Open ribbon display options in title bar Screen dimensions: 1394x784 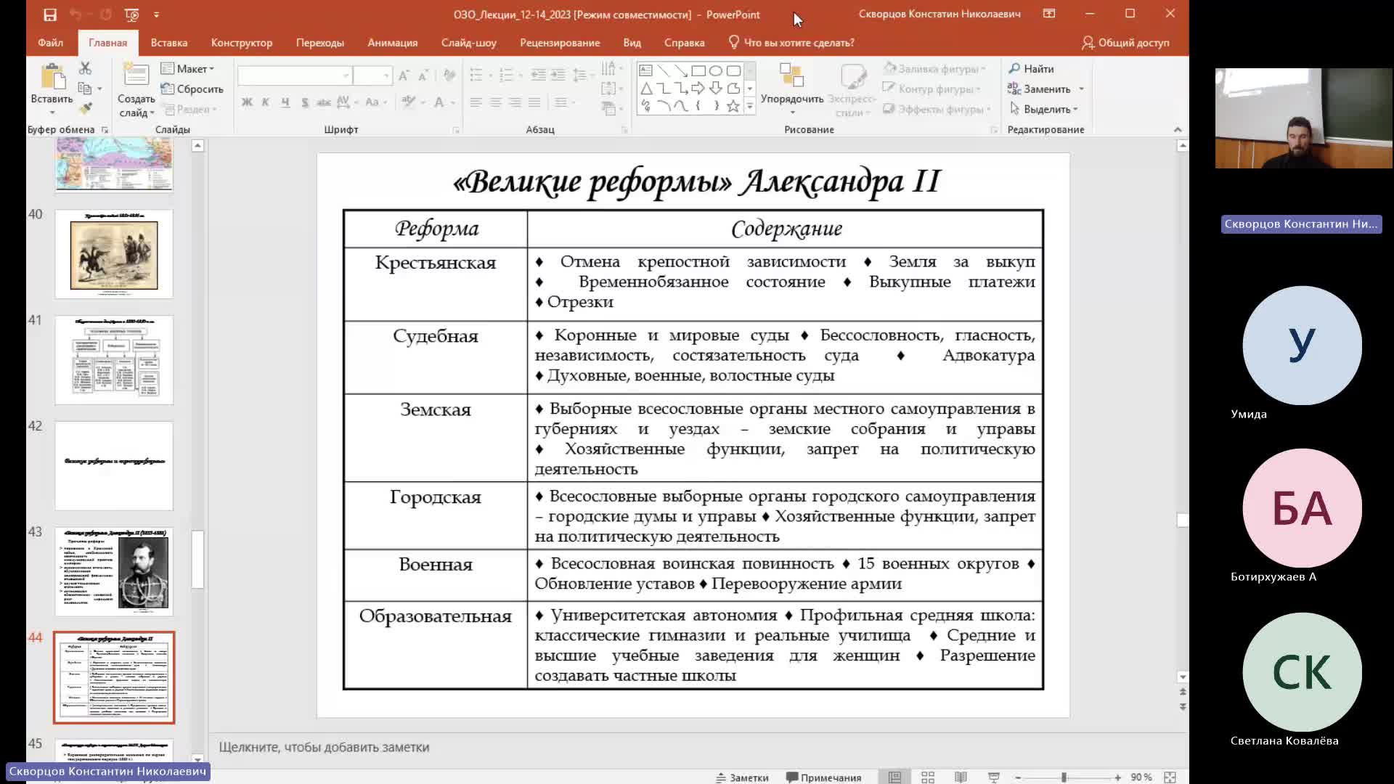(x=1049, y=14)
